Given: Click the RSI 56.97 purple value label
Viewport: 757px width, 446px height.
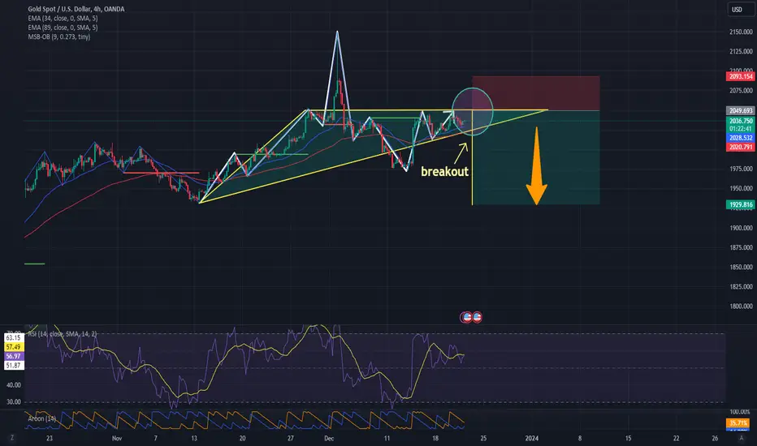Looking at the screenshot, I should (x=13, y=356).
